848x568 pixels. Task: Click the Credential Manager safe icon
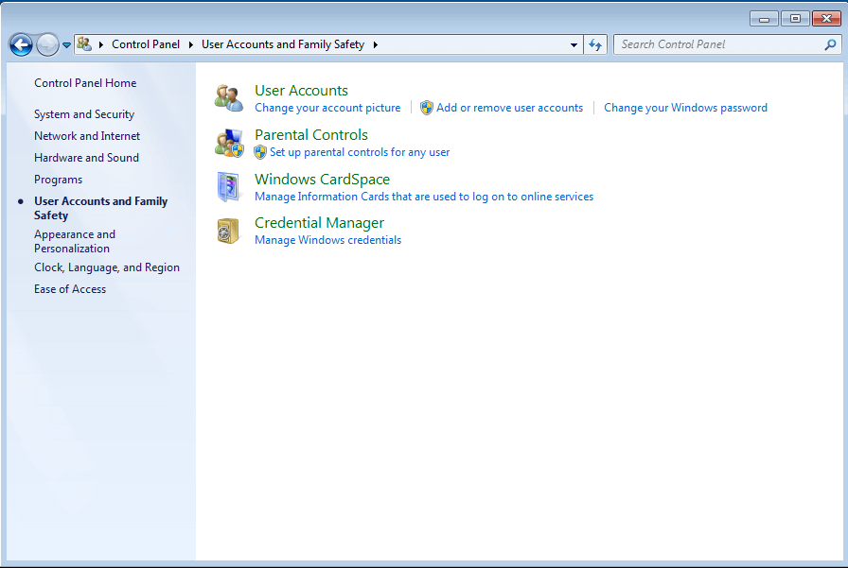(229, 232)
